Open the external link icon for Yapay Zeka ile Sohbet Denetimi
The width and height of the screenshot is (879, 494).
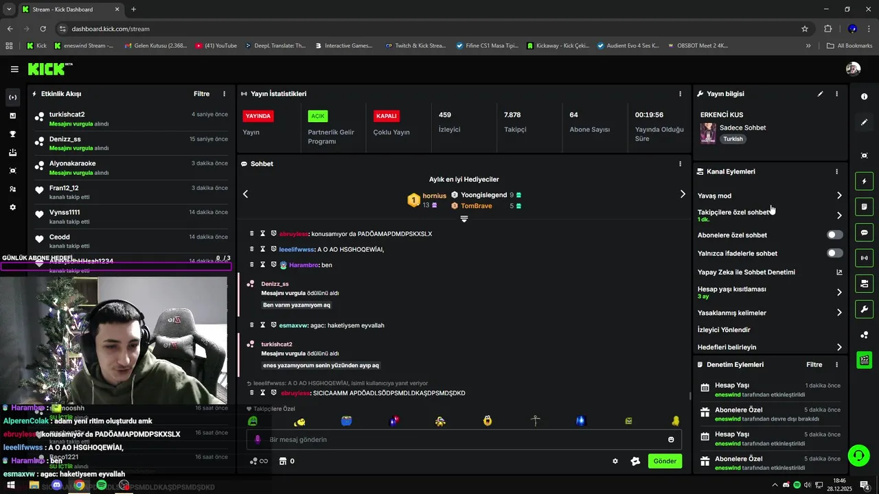point(839,272)
